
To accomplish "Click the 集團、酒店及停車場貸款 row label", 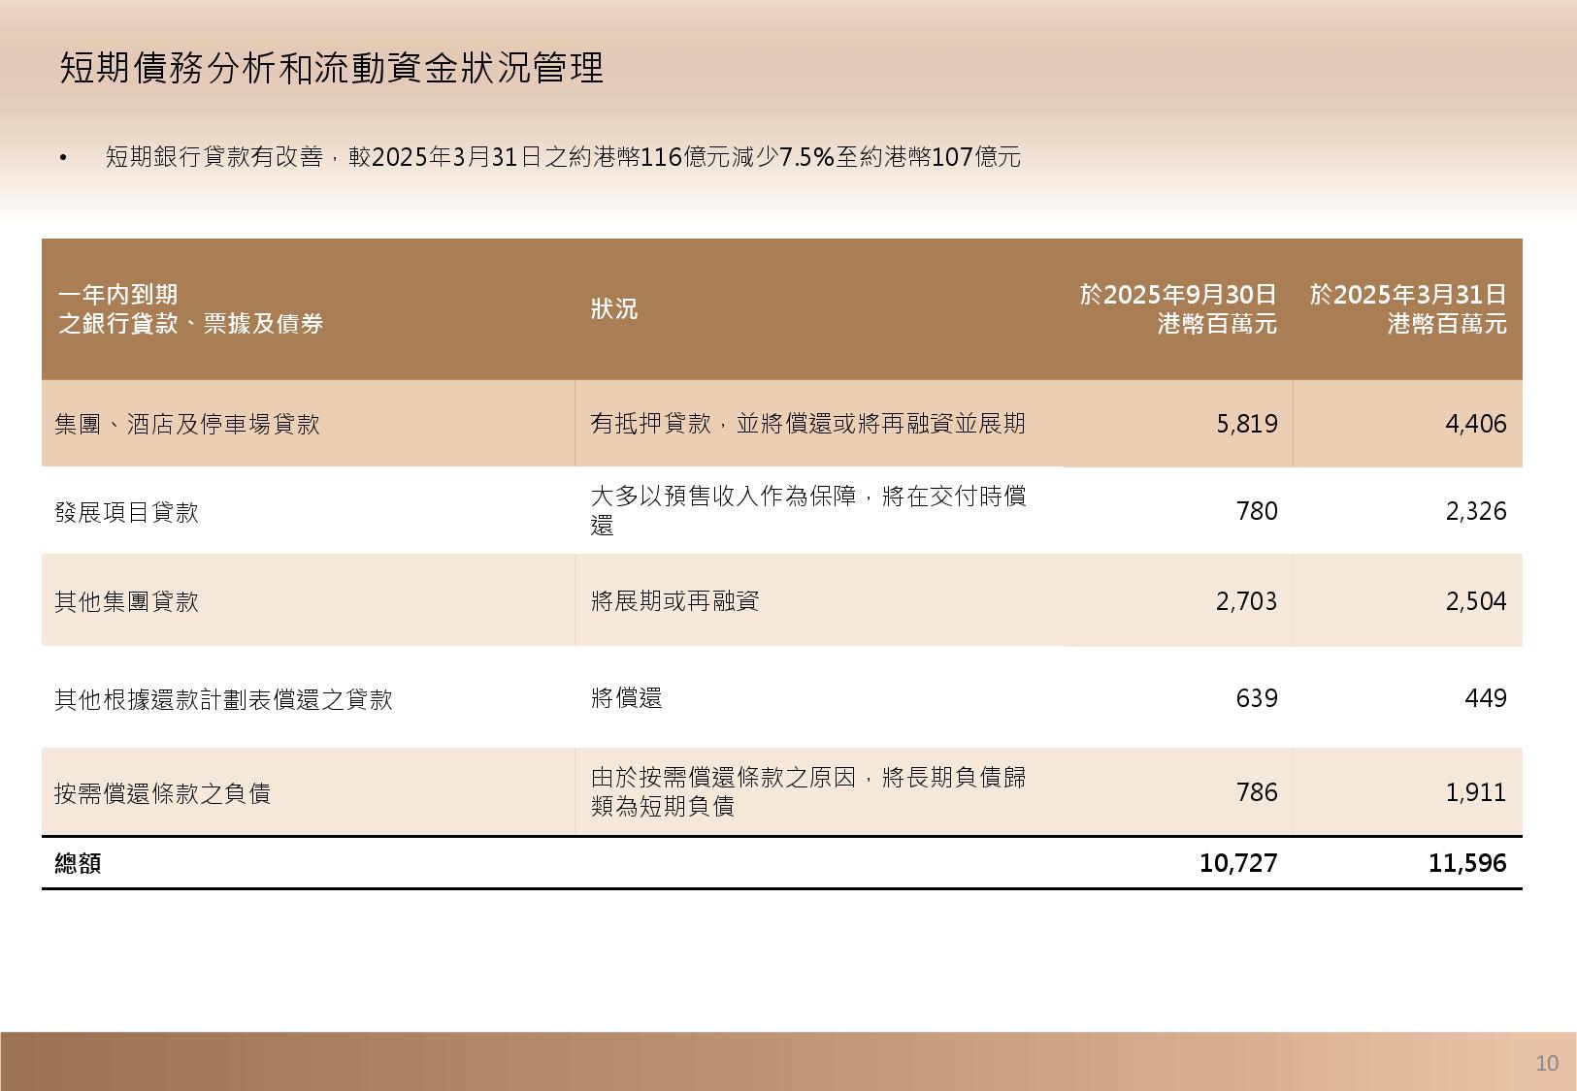I will coord(187,425).
